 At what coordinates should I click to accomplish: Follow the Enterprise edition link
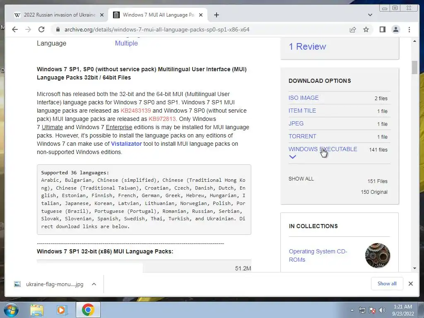[119, 127]
